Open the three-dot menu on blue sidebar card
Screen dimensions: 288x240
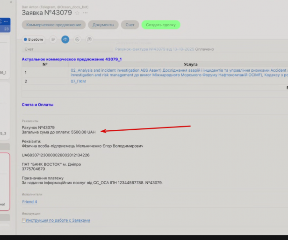pos(6,22)
